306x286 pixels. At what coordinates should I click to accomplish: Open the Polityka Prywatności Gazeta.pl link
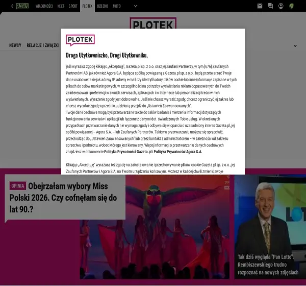[x=128, y=152]
